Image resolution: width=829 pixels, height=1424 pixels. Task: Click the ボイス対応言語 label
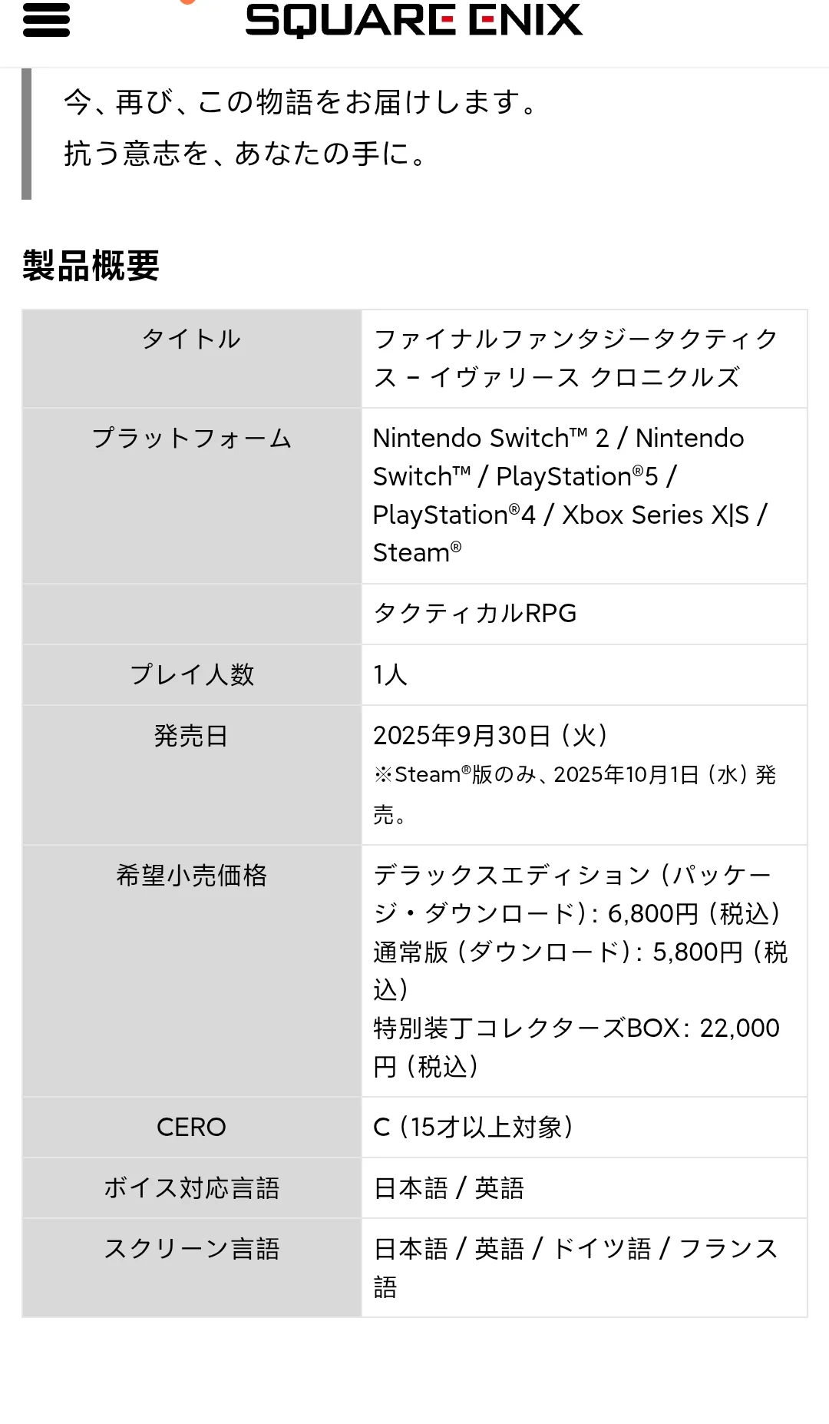point(191,1188)
